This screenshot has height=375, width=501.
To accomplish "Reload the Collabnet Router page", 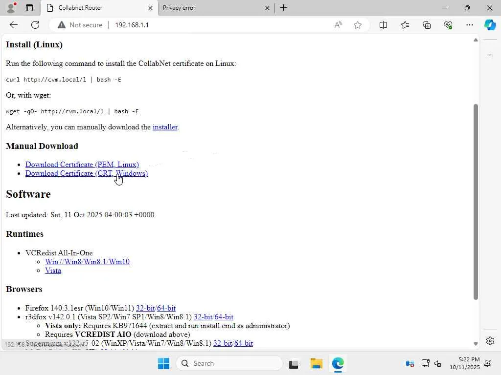I will coord(35,25).
